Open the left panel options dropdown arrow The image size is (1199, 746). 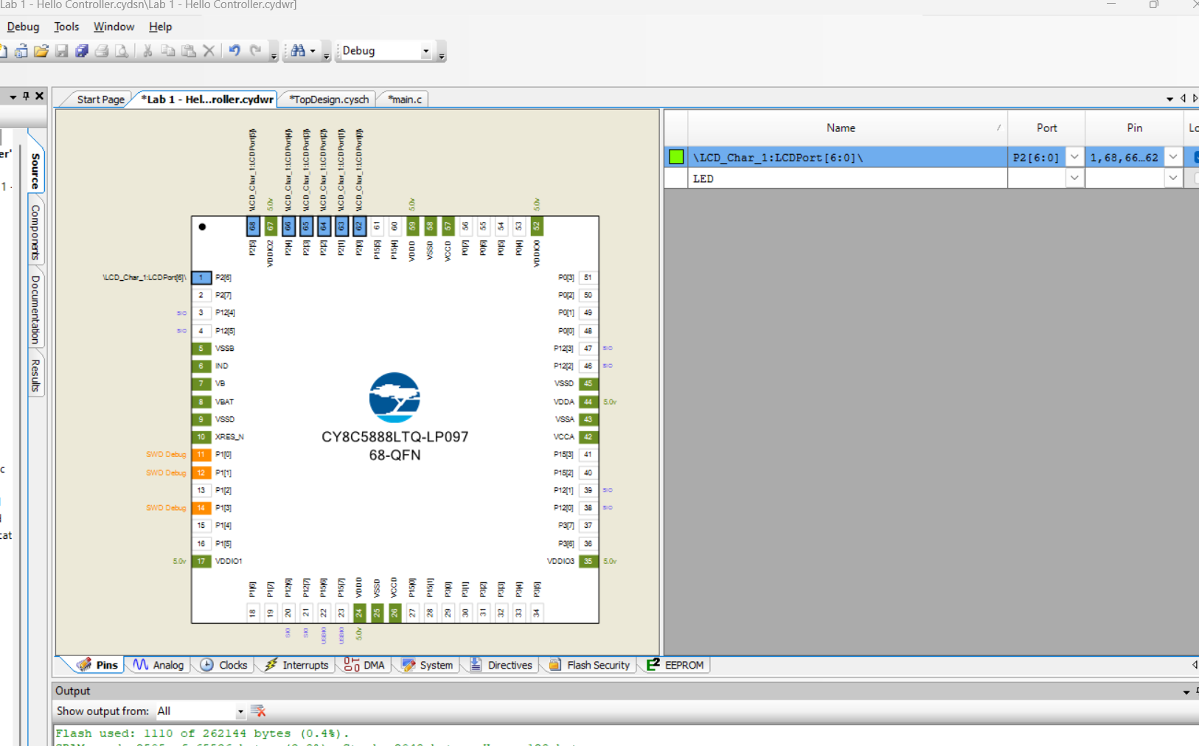point(13,97)
